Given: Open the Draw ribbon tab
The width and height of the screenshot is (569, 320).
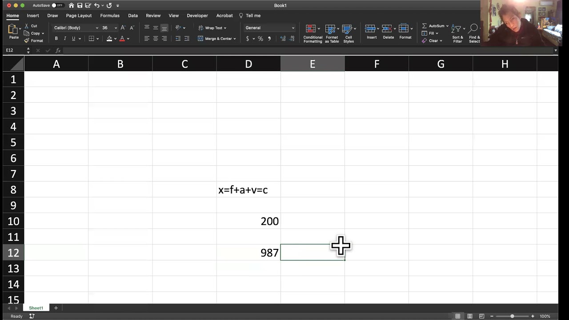Looking at the screenshot, I should pos(52,16).
